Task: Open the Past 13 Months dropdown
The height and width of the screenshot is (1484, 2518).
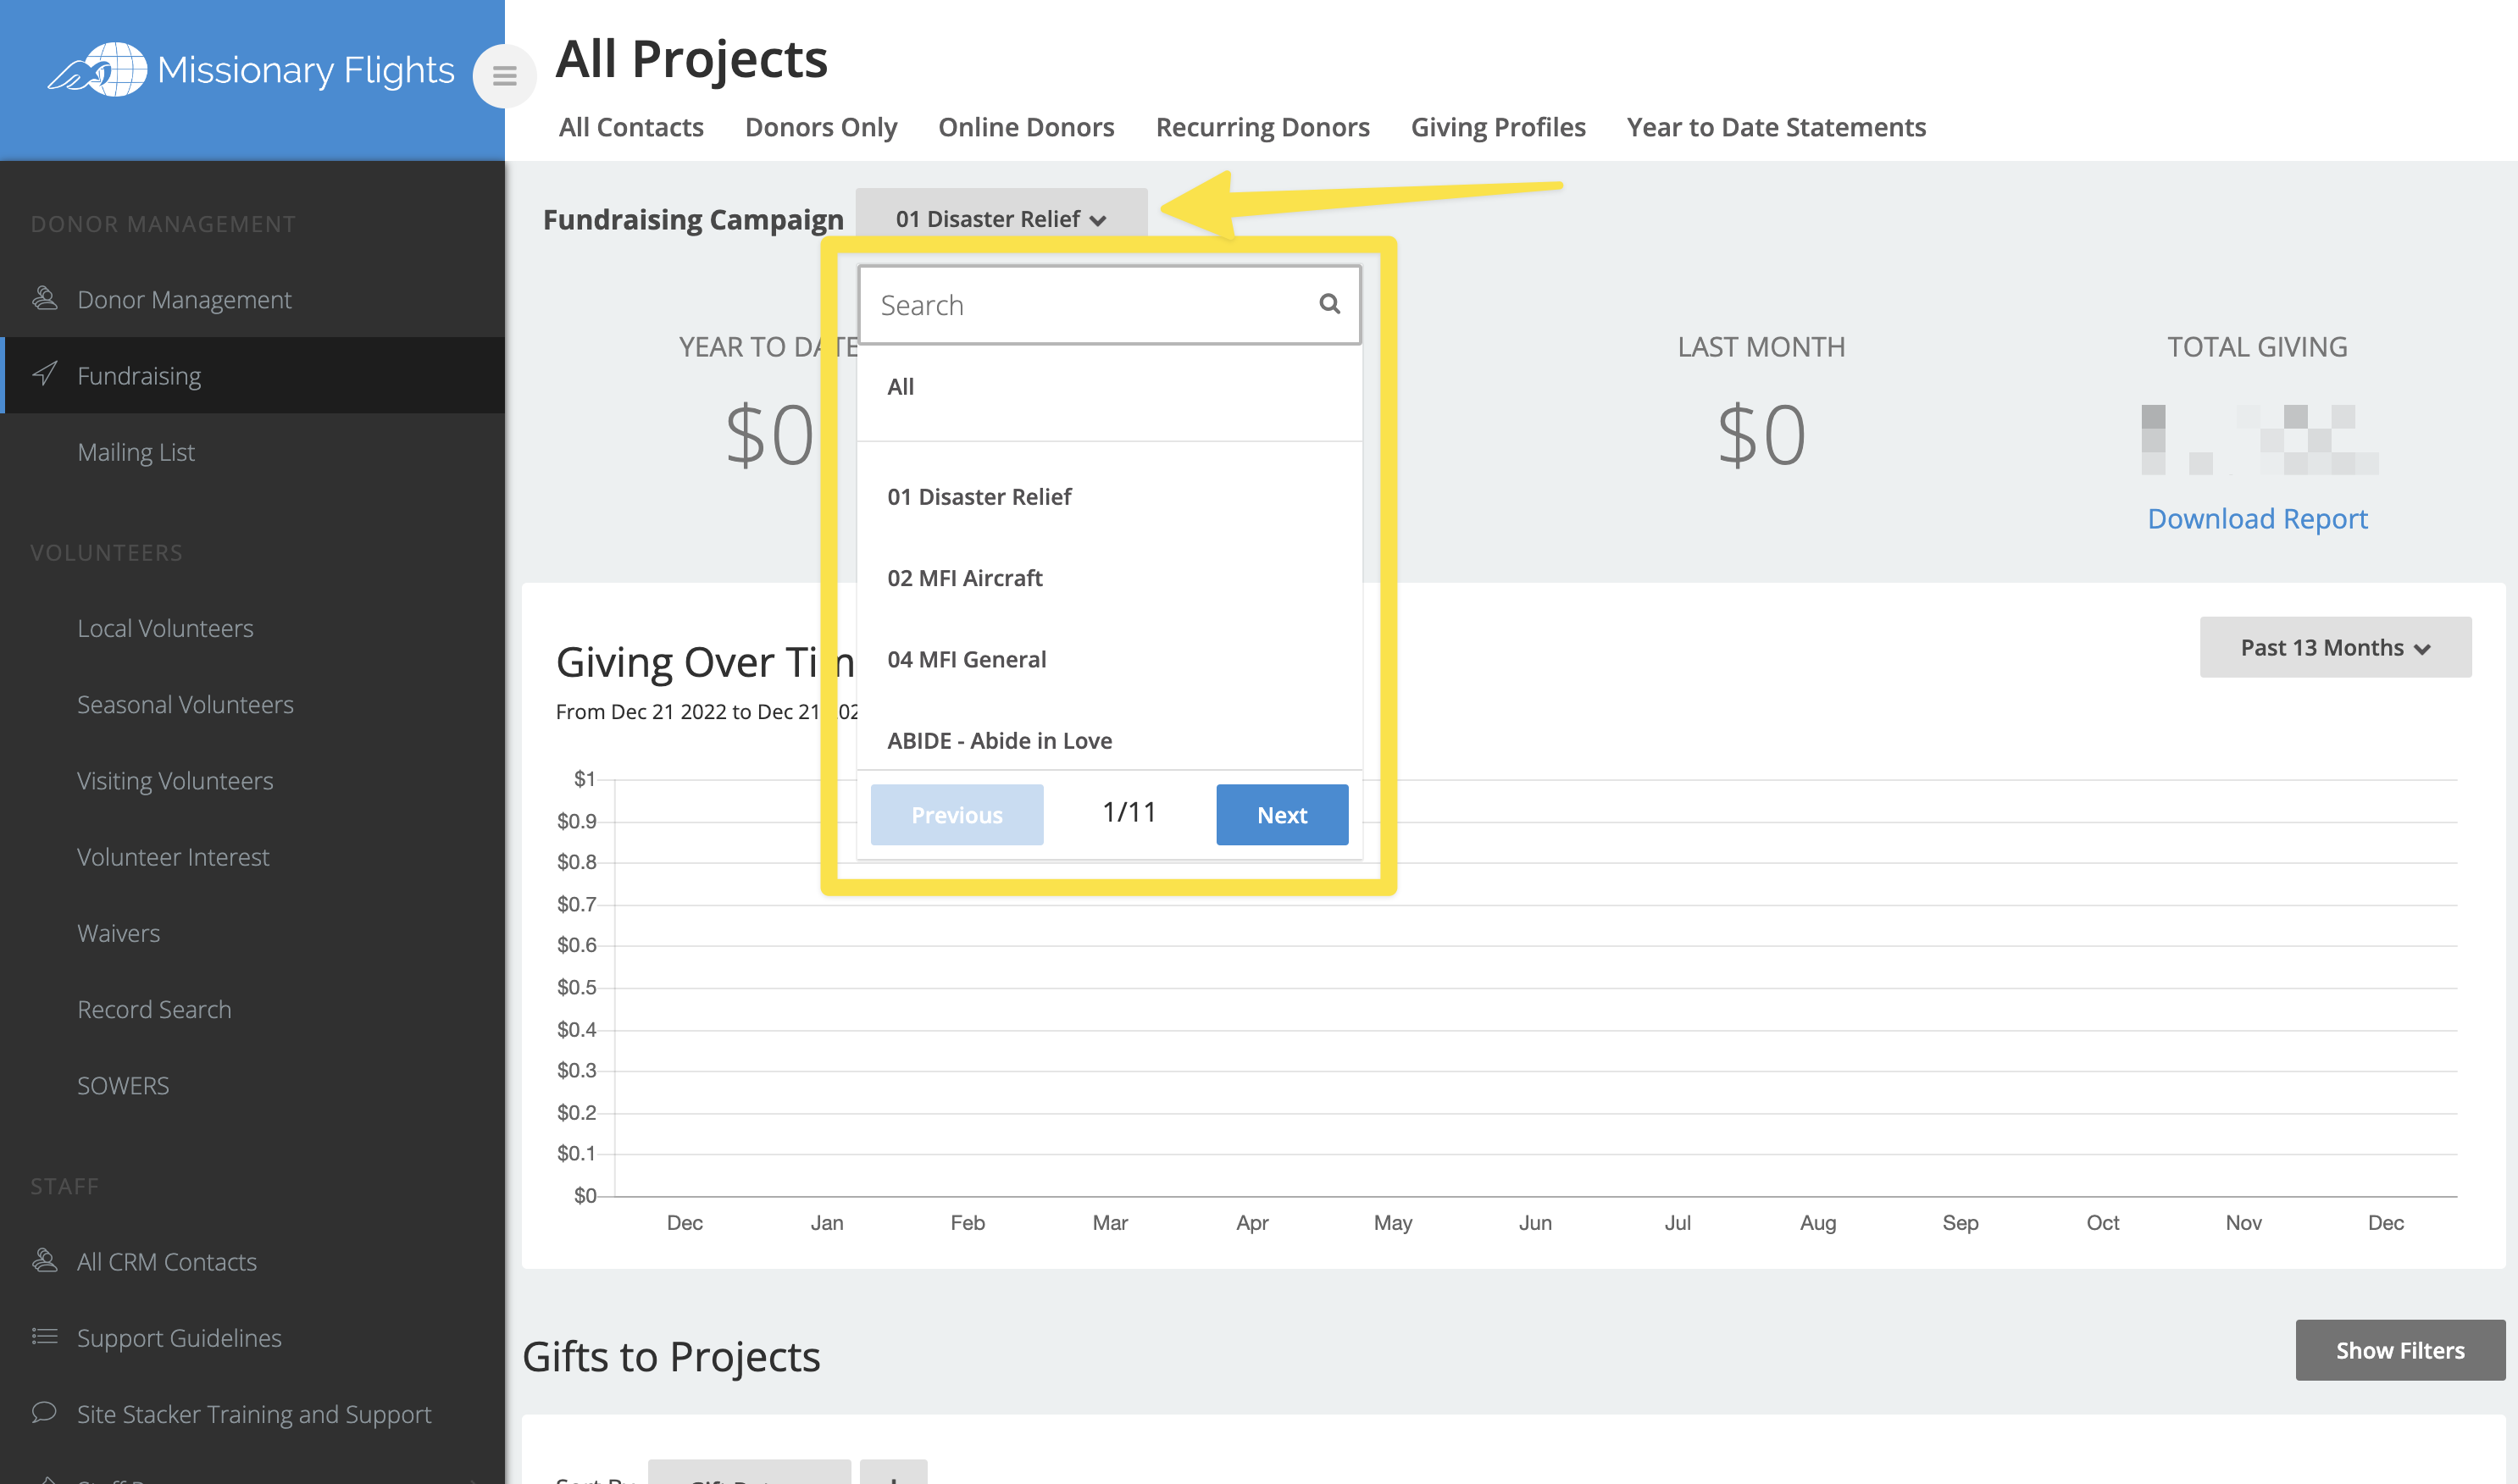Action: [x=2334, y=647]
